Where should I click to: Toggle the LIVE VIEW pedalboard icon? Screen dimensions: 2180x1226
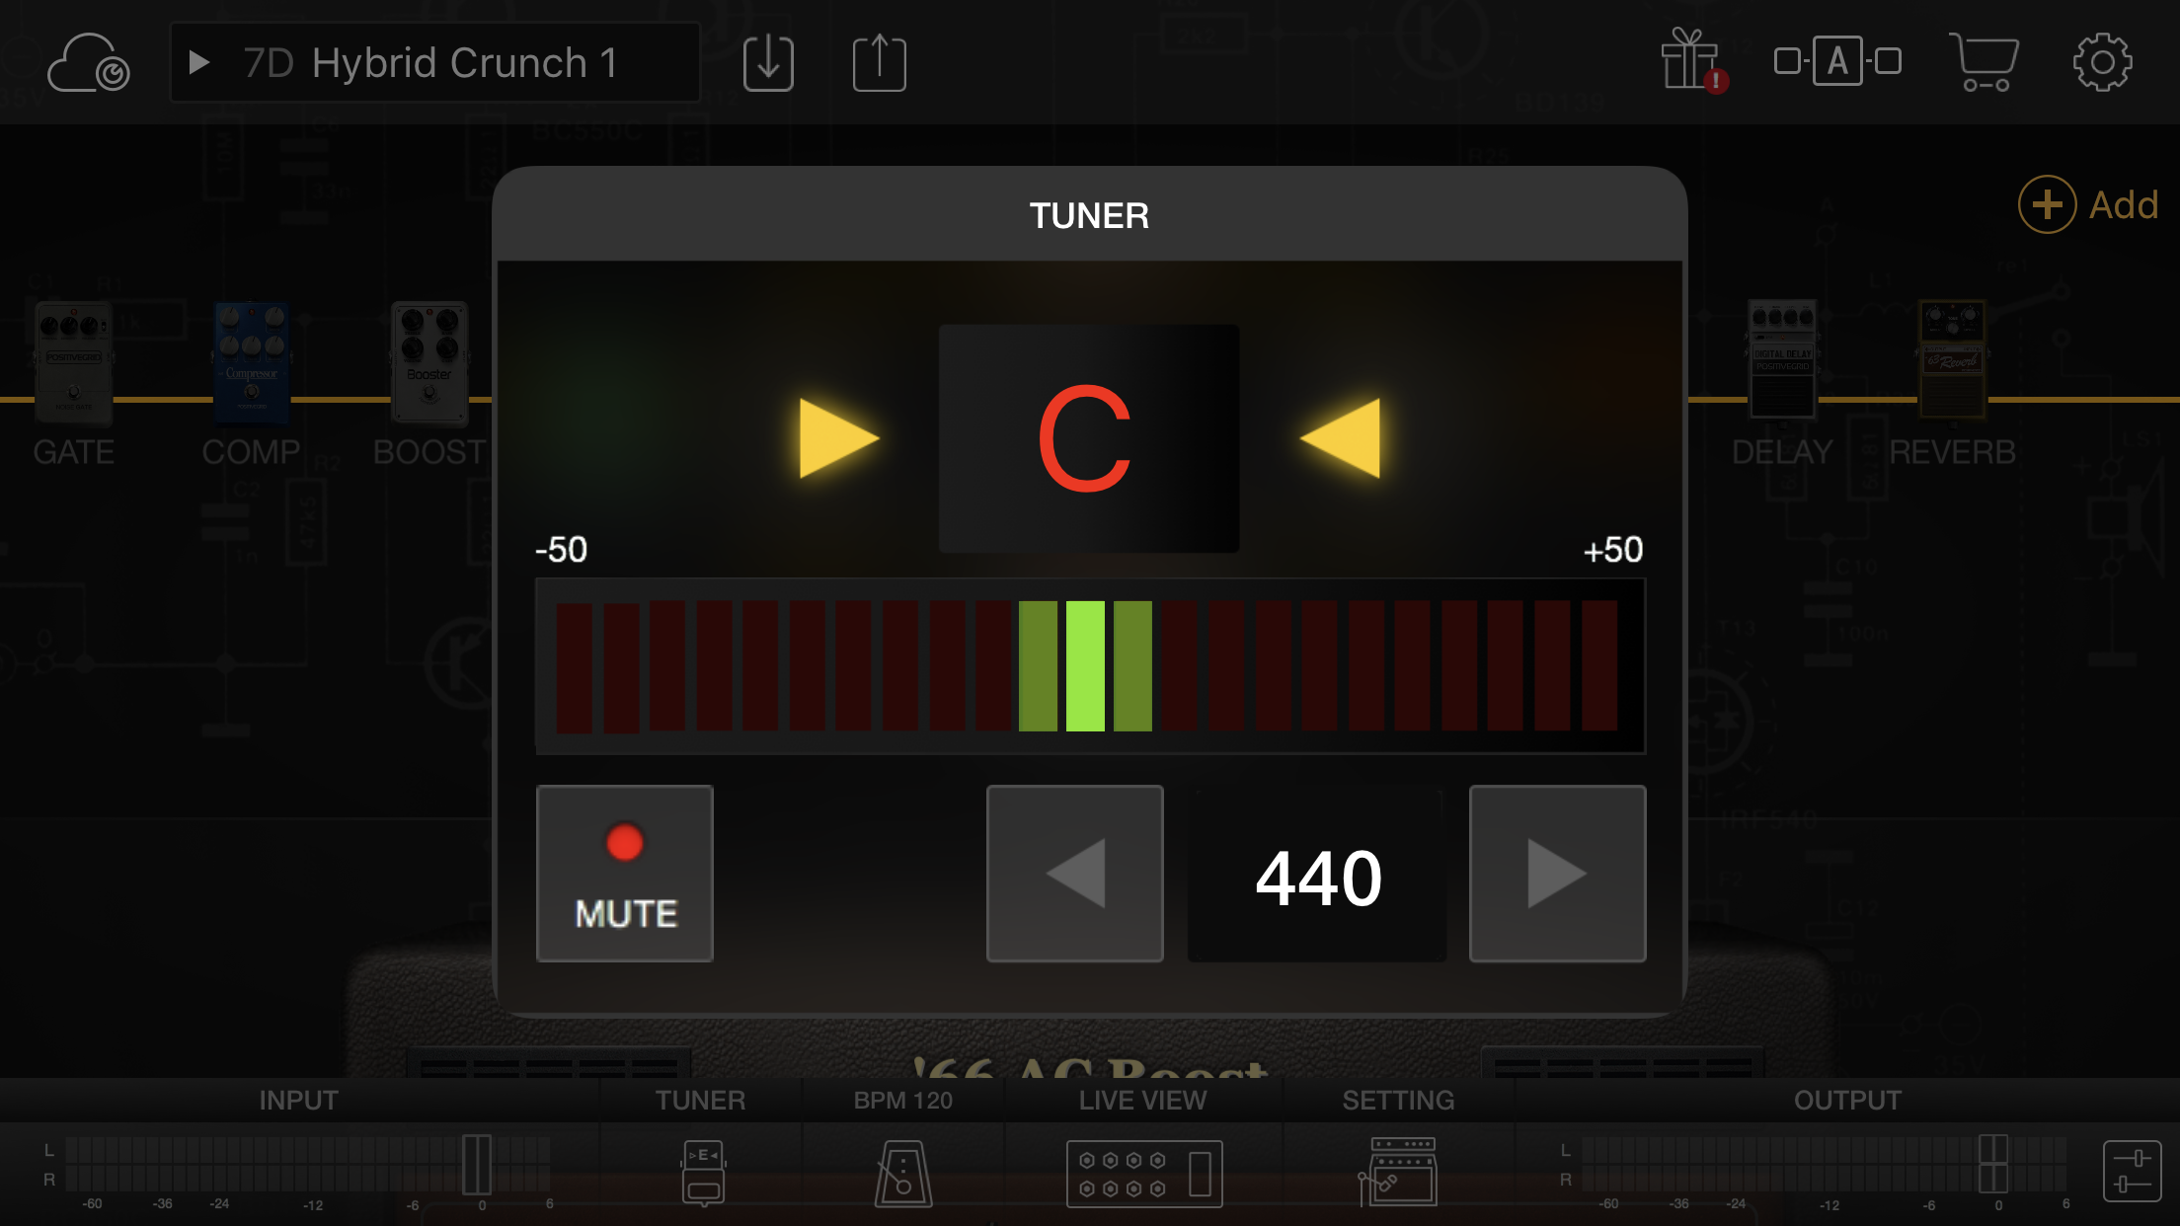pyautogui.click(x=1144, y=1173)
